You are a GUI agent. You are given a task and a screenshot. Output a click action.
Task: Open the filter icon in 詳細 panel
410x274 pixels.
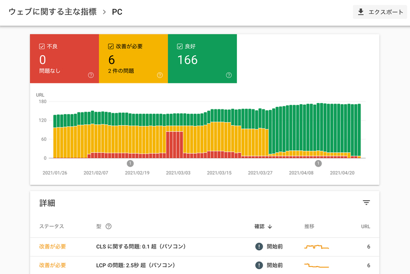pyautogui.click(x=366, y=202)
